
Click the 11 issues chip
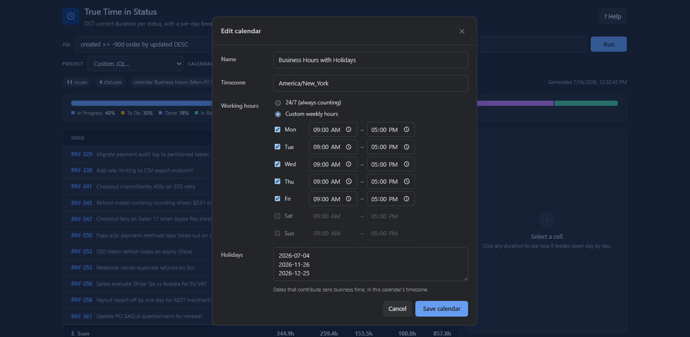click(x=77, y=82)
